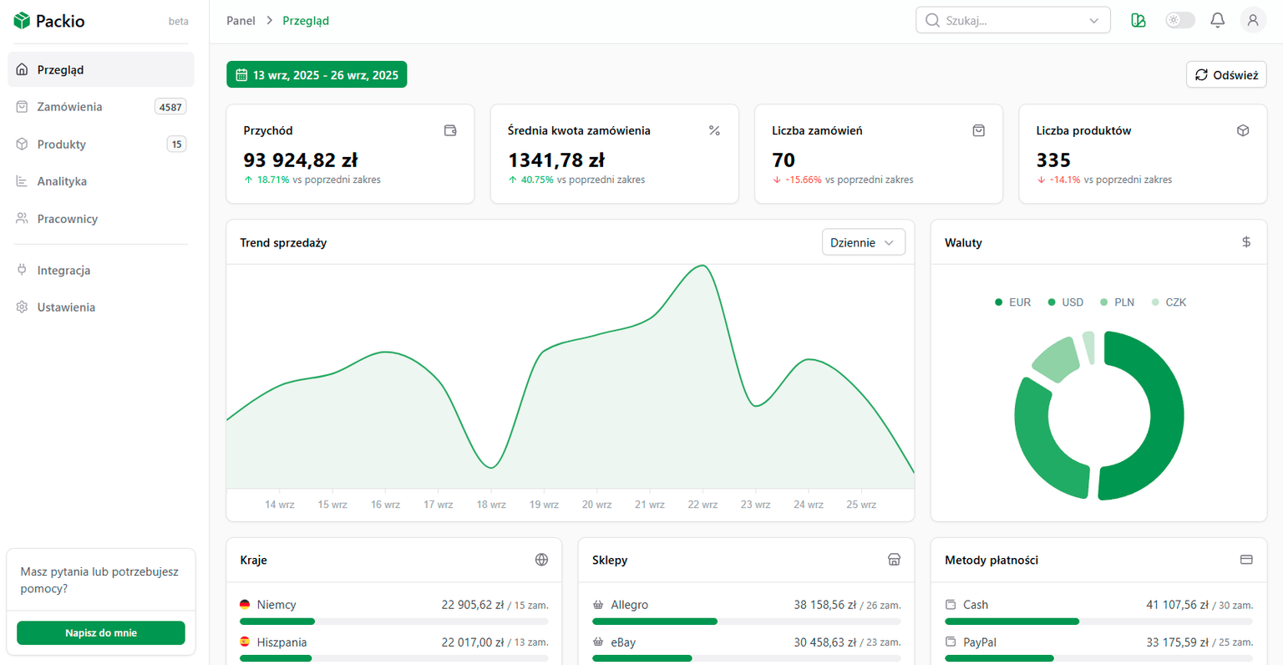Image resolution: width=1283 pixels, height=665 pixels.
Task: Click the credit card icon in Metody płatności
Action: click(1245, 560)
